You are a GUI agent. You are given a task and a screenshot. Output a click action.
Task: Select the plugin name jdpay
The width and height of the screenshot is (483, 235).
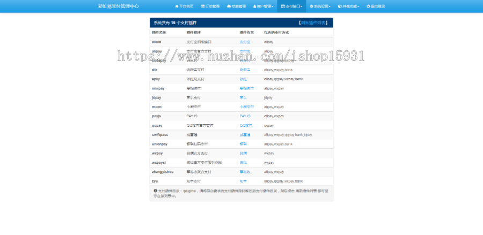(157, 97)
